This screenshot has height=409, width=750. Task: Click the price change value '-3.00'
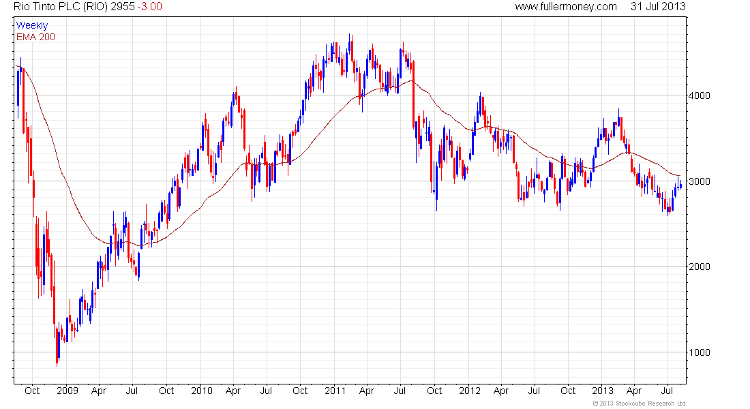[150, 7]
